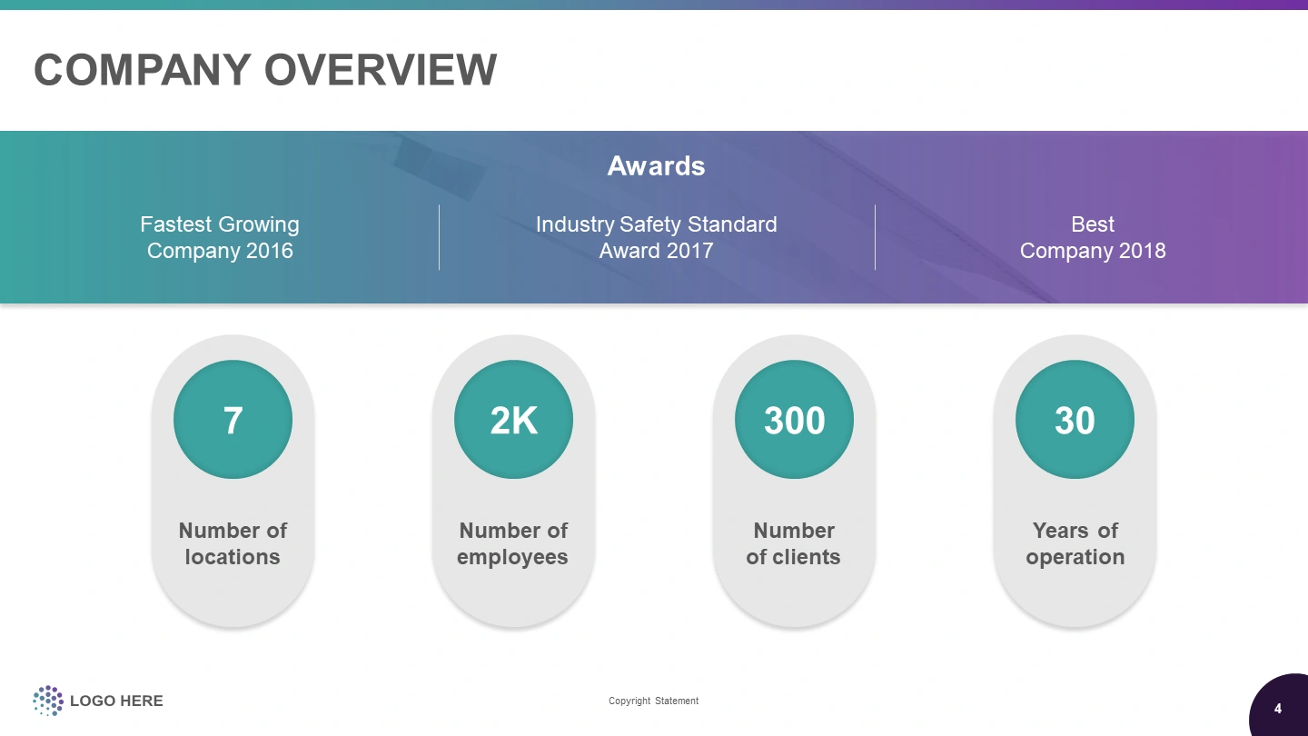Click the dotted logo icon
The image size is (1308, 736).
(48, 701)
